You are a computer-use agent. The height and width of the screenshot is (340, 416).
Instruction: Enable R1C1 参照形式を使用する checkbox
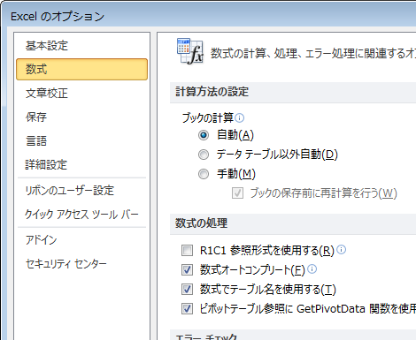[x=187, y=251]
